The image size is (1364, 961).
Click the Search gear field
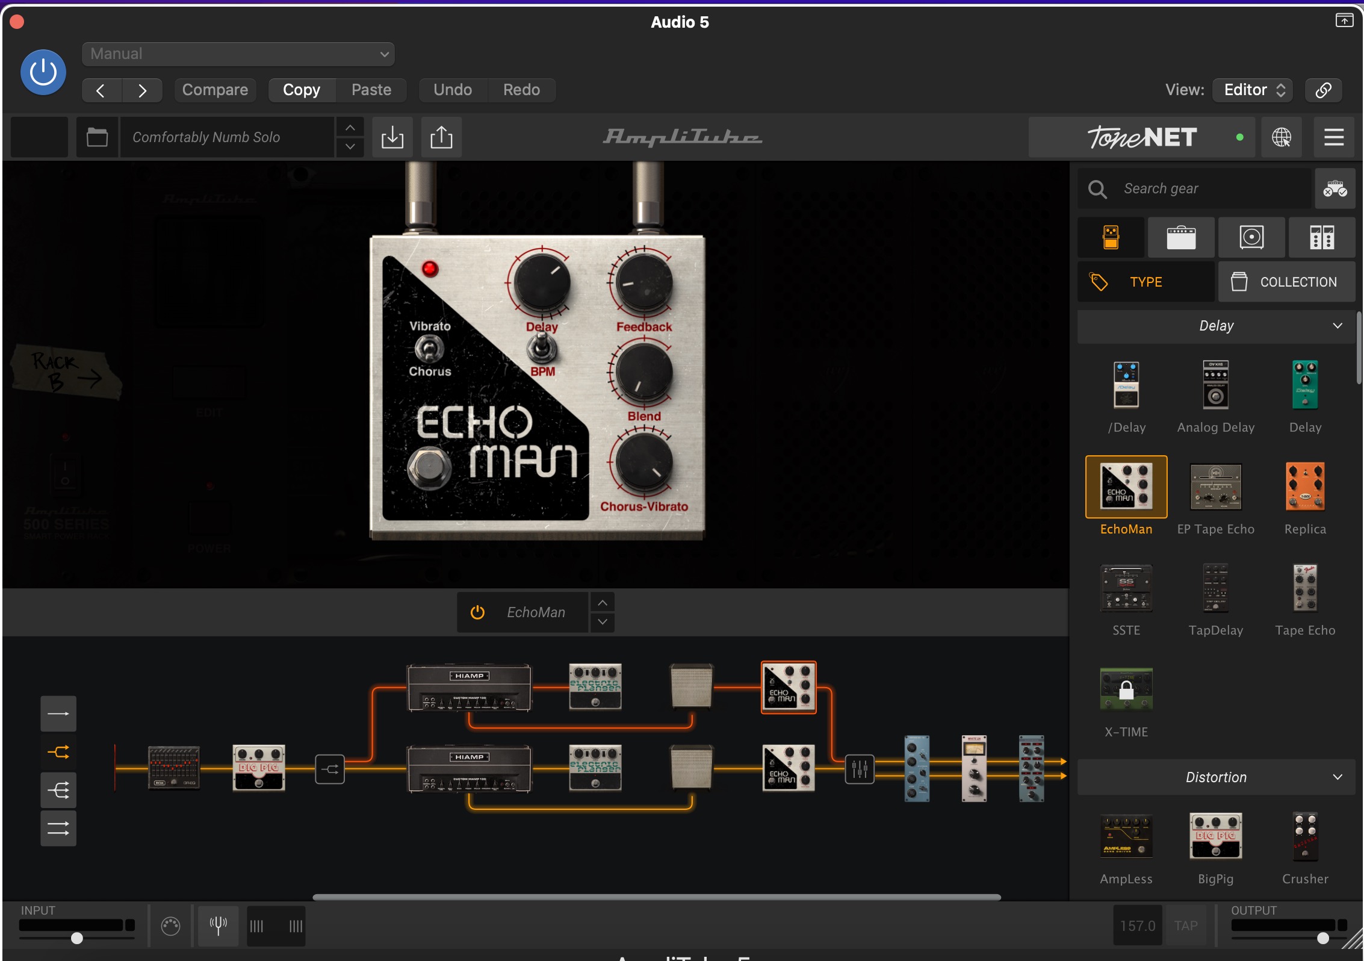point(1194,189)
